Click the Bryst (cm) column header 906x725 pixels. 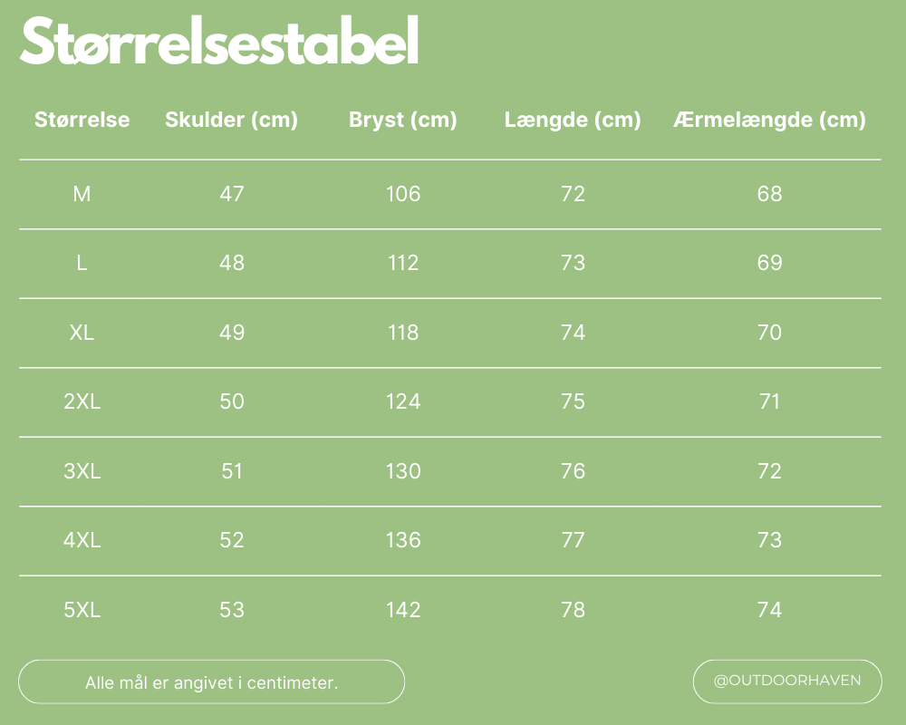point(402,120)
